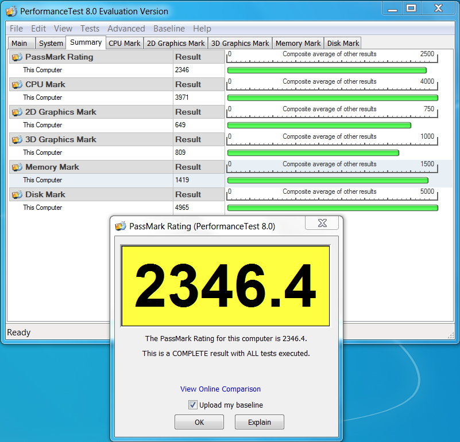Open the File menu
This screenshot has height=442, width=460.
(16, 29)
